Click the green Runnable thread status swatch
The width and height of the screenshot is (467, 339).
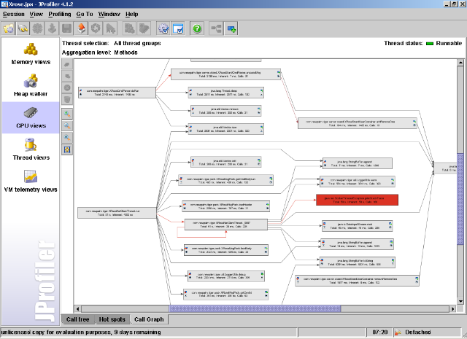[430, 44]
